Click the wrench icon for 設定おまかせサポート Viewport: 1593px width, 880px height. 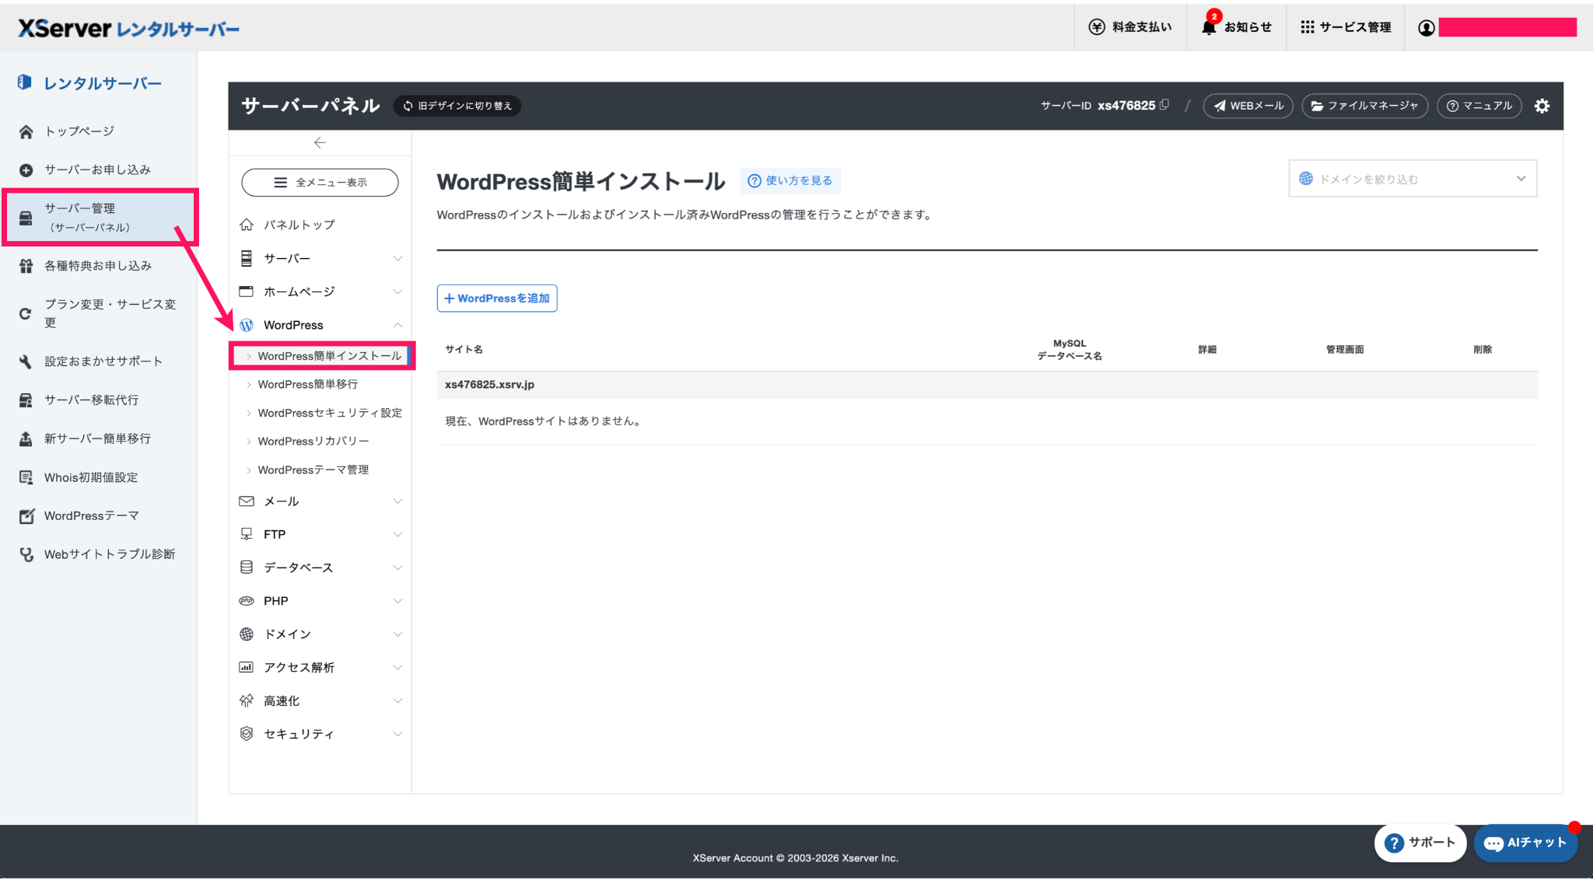point(26,361)
